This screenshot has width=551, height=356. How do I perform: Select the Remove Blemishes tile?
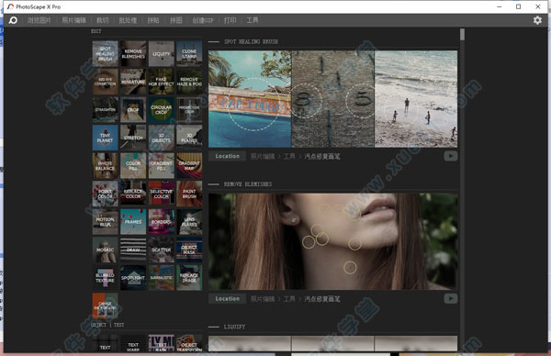pyautogui.click(x=133, y=54)
